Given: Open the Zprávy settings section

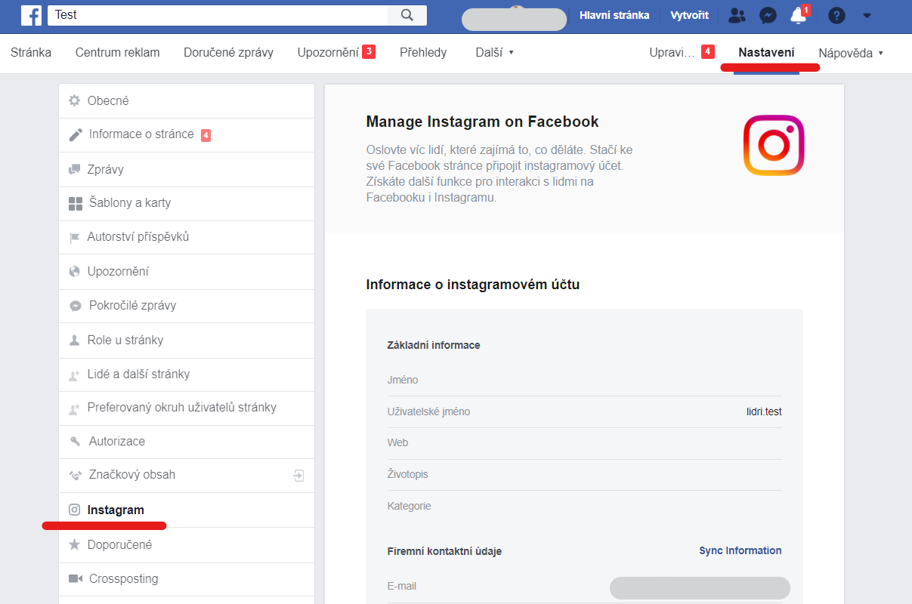Looking at the screenshot, I should coord(187,169).
